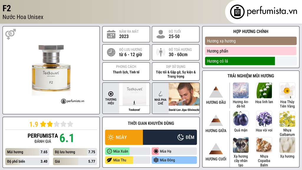302x170 pixels.
Task: Click the Thời gian khuyên dùng heading
Action: click(151, 123)
